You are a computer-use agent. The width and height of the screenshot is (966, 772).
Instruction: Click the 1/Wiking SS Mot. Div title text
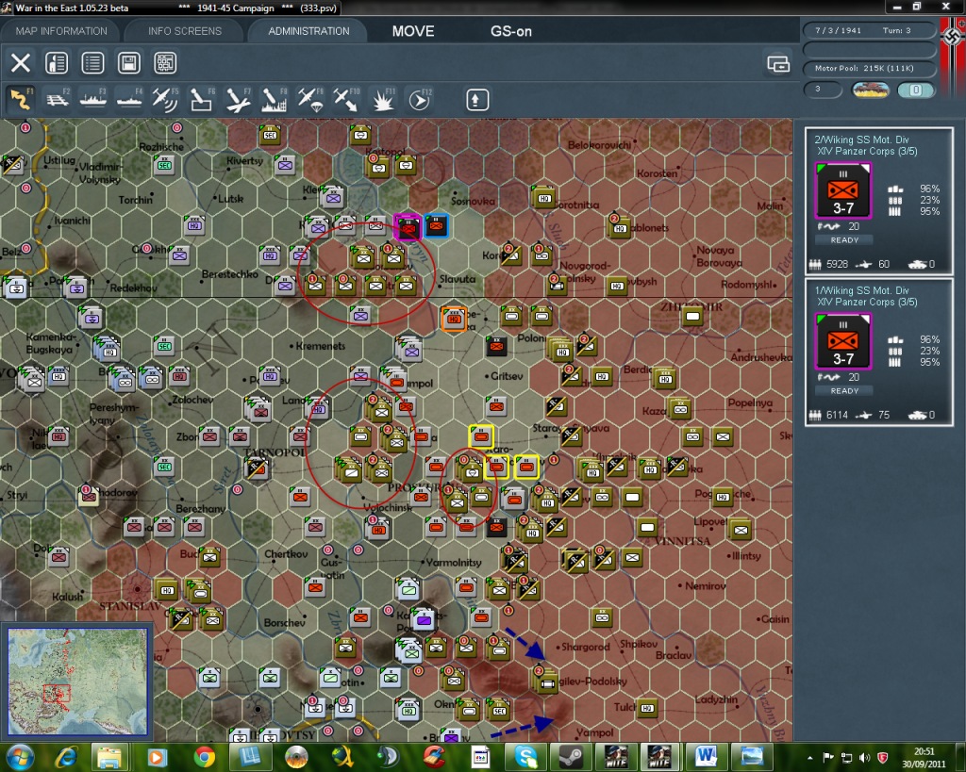click(861, 290)
